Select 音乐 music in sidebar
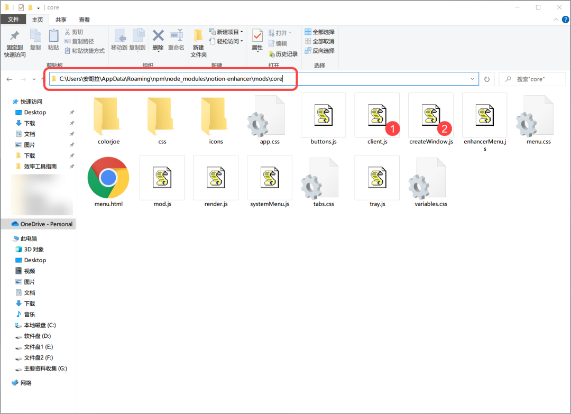Screen dimensions: 571x414 [x=25, y=314]
